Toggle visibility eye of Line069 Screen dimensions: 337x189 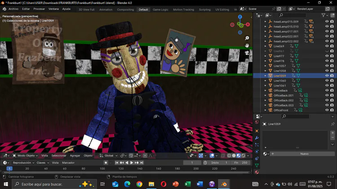click(327, 46)
